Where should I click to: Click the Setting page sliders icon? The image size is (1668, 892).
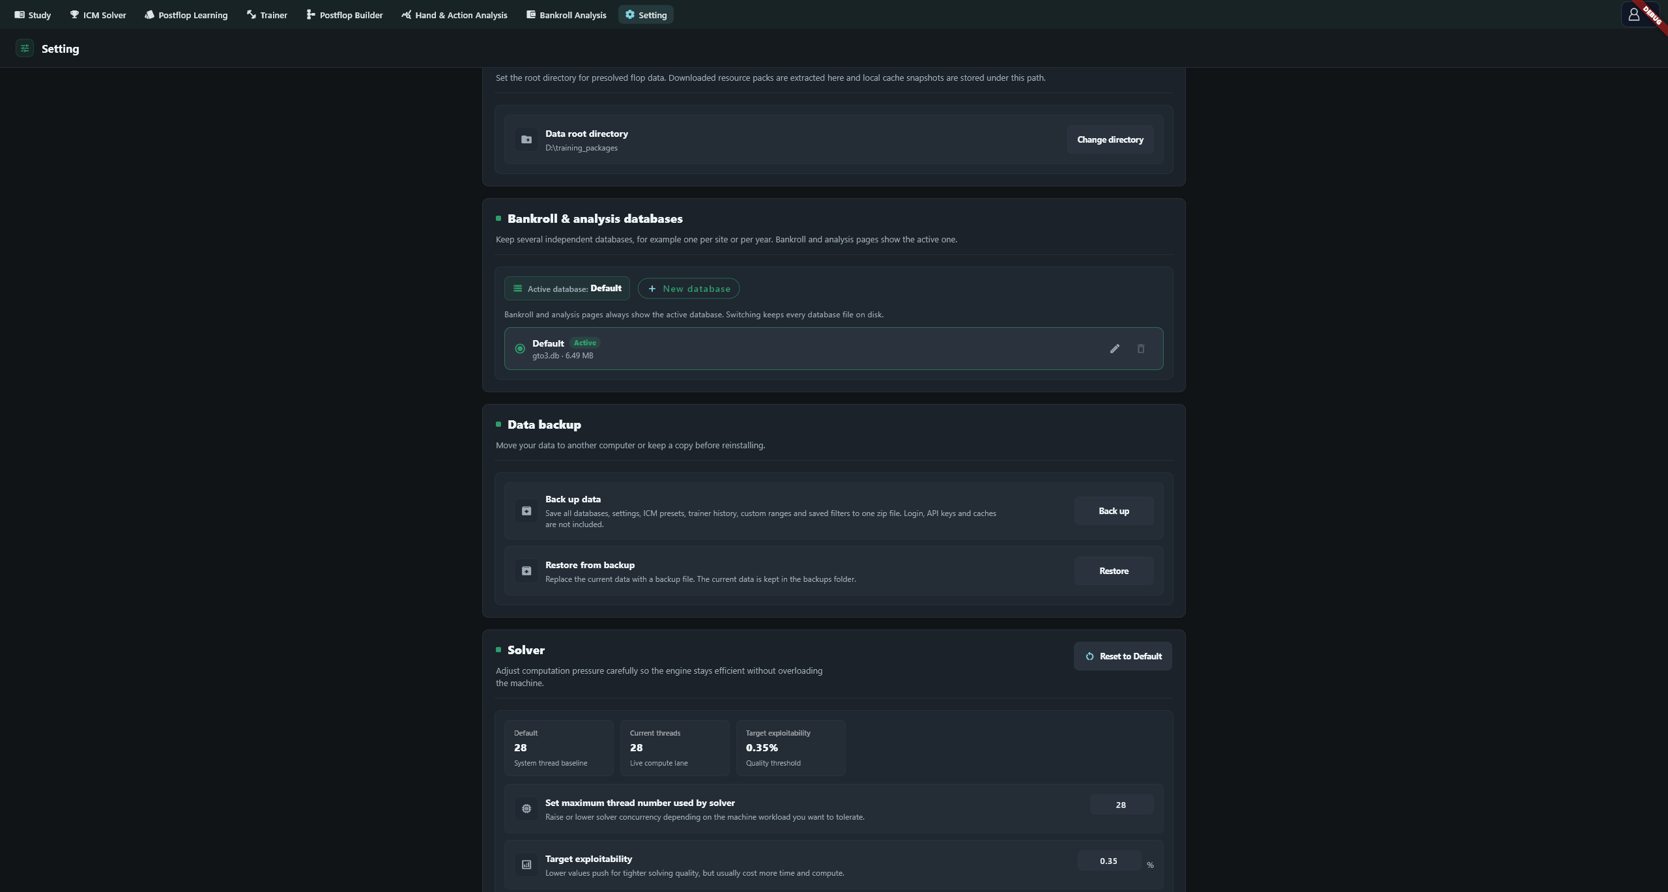pos(25,48)
